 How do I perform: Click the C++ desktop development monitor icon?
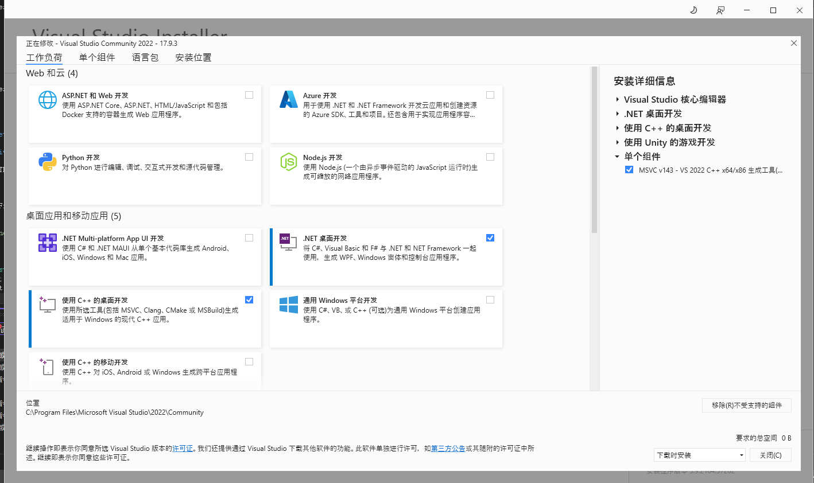[48, 304]
